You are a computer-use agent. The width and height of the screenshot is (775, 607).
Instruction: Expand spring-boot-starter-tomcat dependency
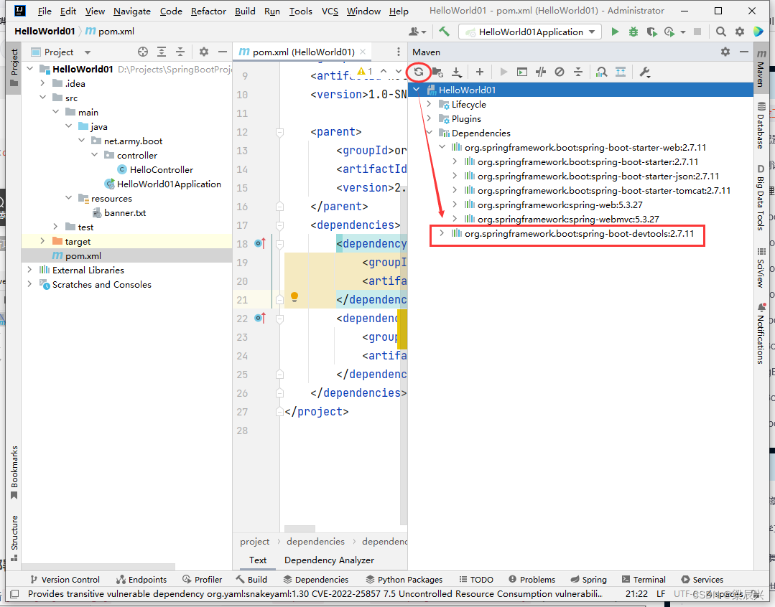coord(455,189)
